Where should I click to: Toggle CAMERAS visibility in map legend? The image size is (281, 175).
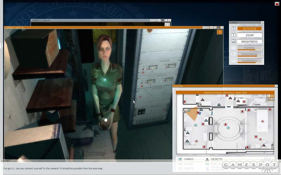point(180,159)
